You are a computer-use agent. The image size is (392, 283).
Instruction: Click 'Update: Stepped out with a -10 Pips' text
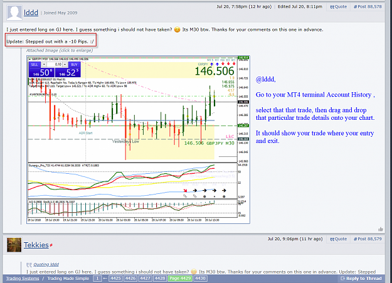[50, 41]
